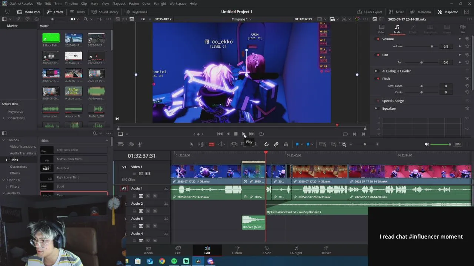Screen dimensions: 474x266
Task: Open the Fusion menu
Action: (x=134, y=4)
